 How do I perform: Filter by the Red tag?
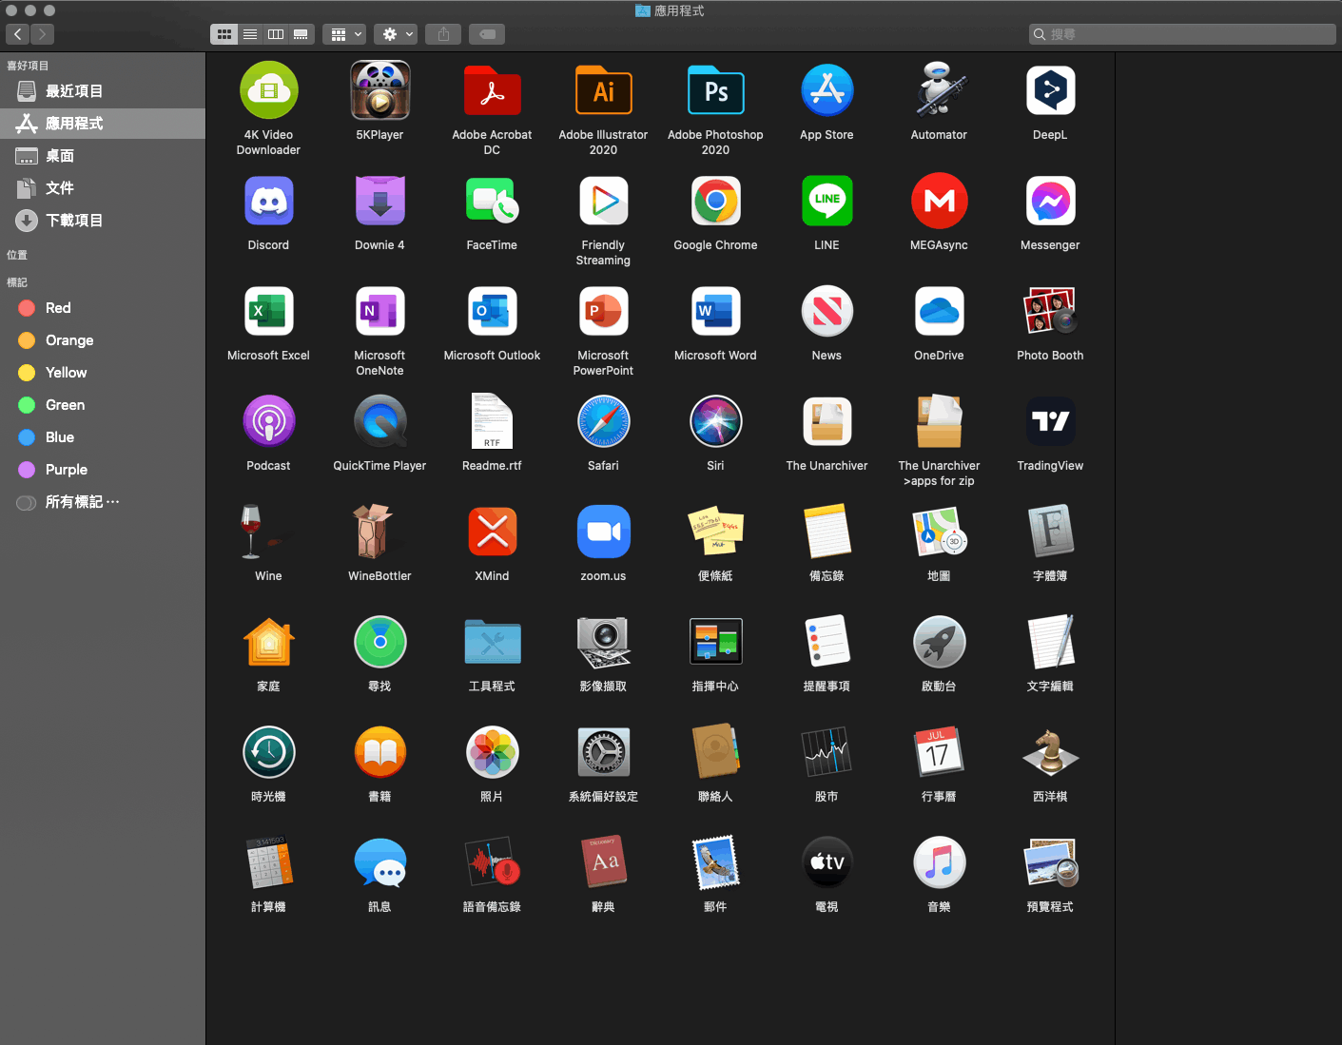[x=103, y=308]
